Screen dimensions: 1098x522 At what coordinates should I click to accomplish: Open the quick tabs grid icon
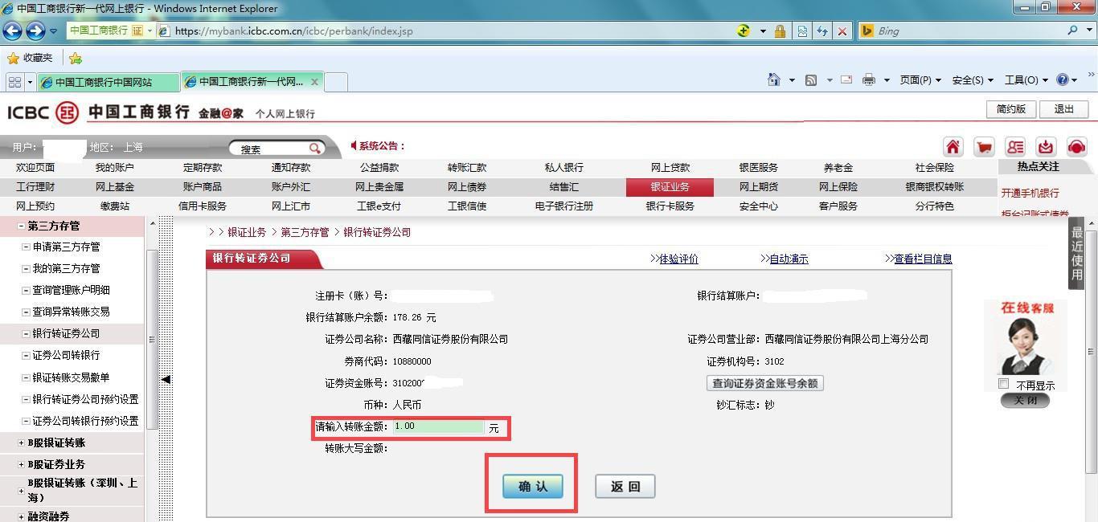point(14,82)
